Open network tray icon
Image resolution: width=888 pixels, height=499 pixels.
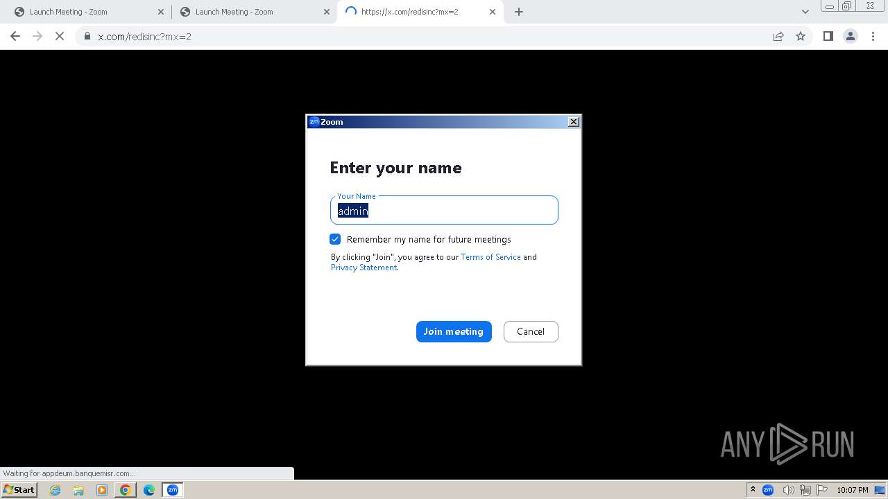[805, 490]
